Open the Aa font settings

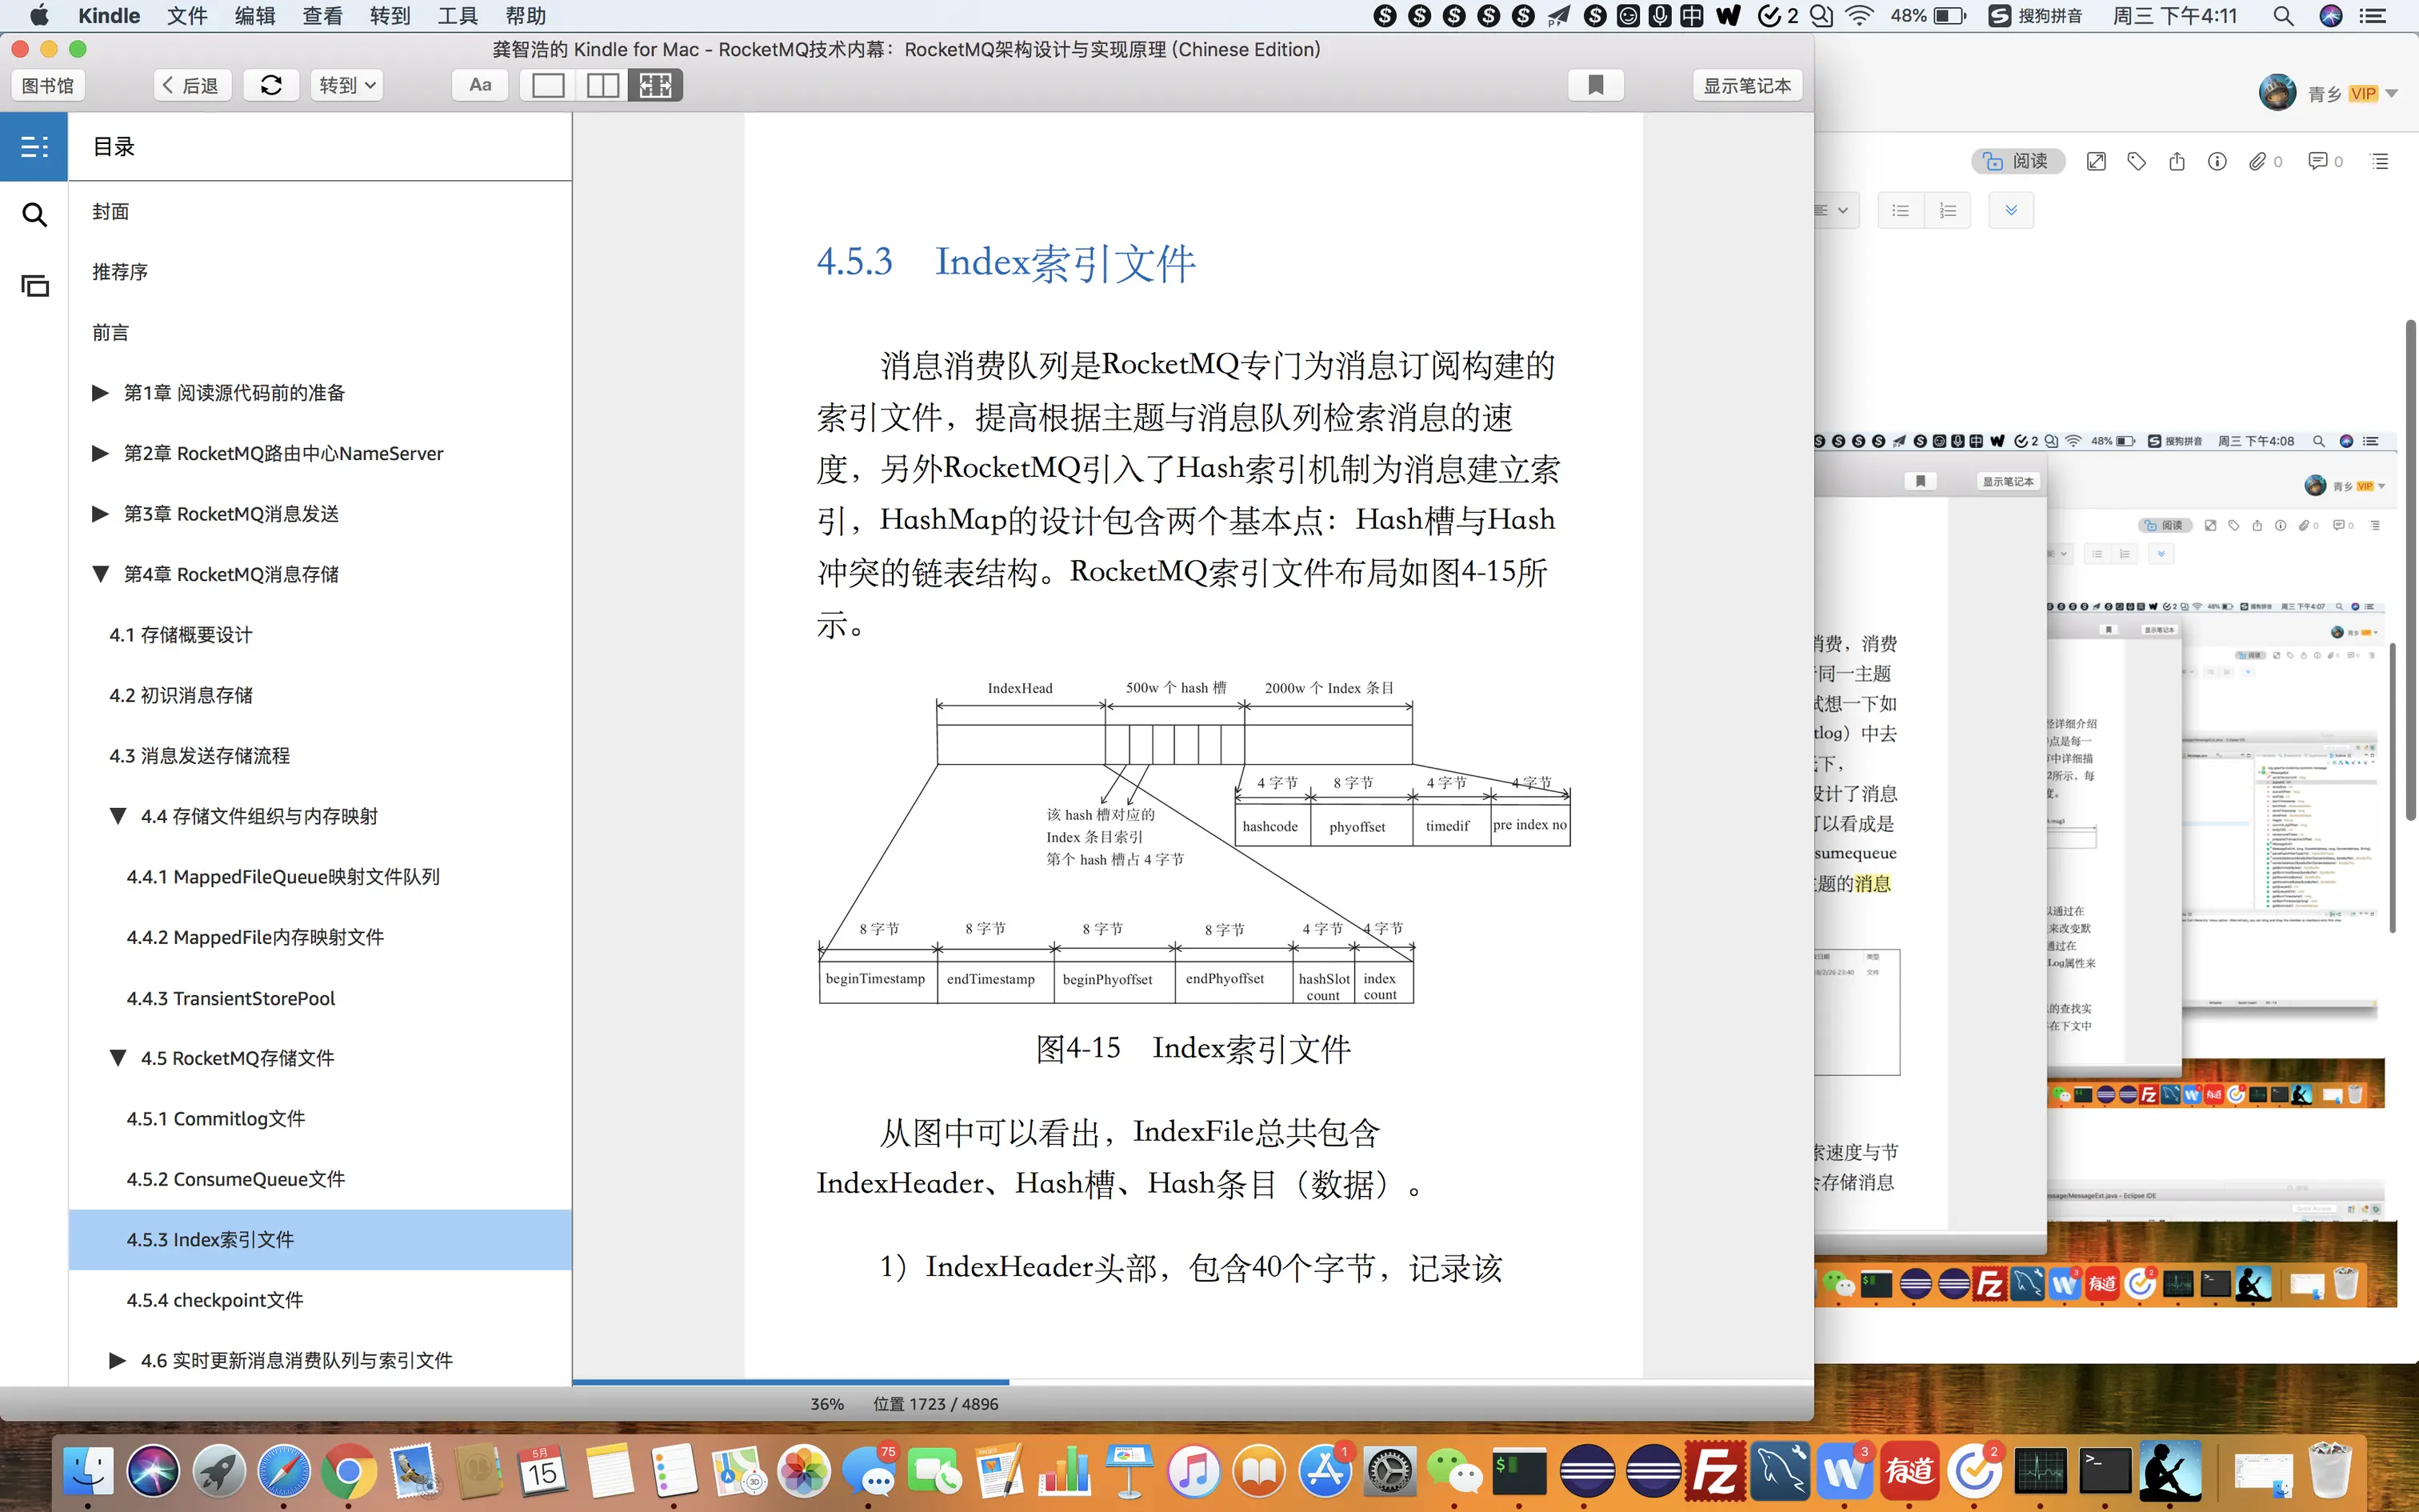480,85
